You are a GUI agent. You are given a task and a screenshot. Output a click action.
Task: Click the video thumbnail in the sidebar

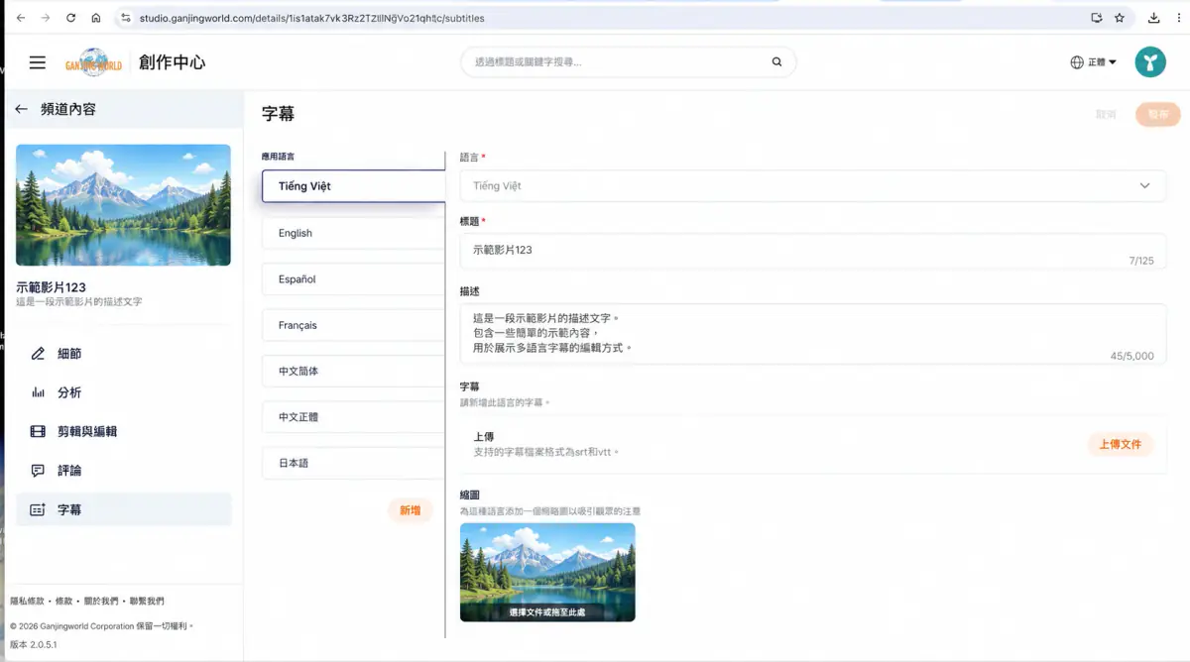(x=123, y=205)
